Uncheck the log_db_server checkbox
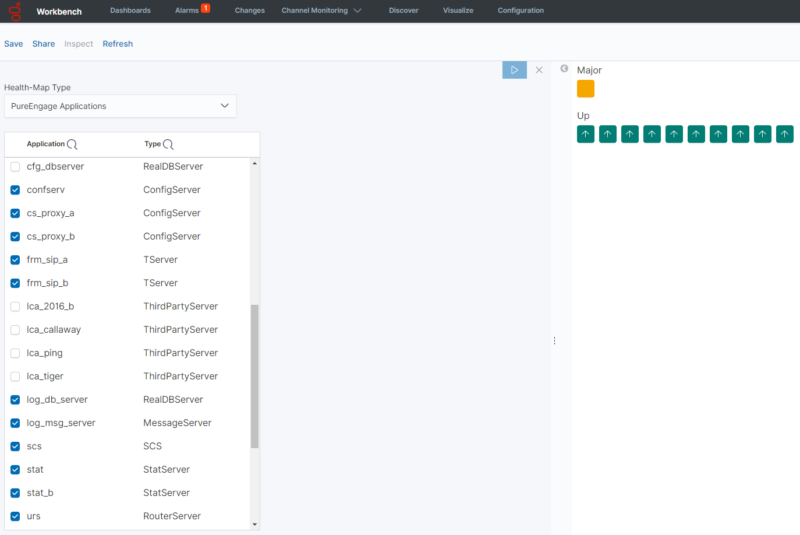This screenshot has width=800, height=535. (15, 400)
